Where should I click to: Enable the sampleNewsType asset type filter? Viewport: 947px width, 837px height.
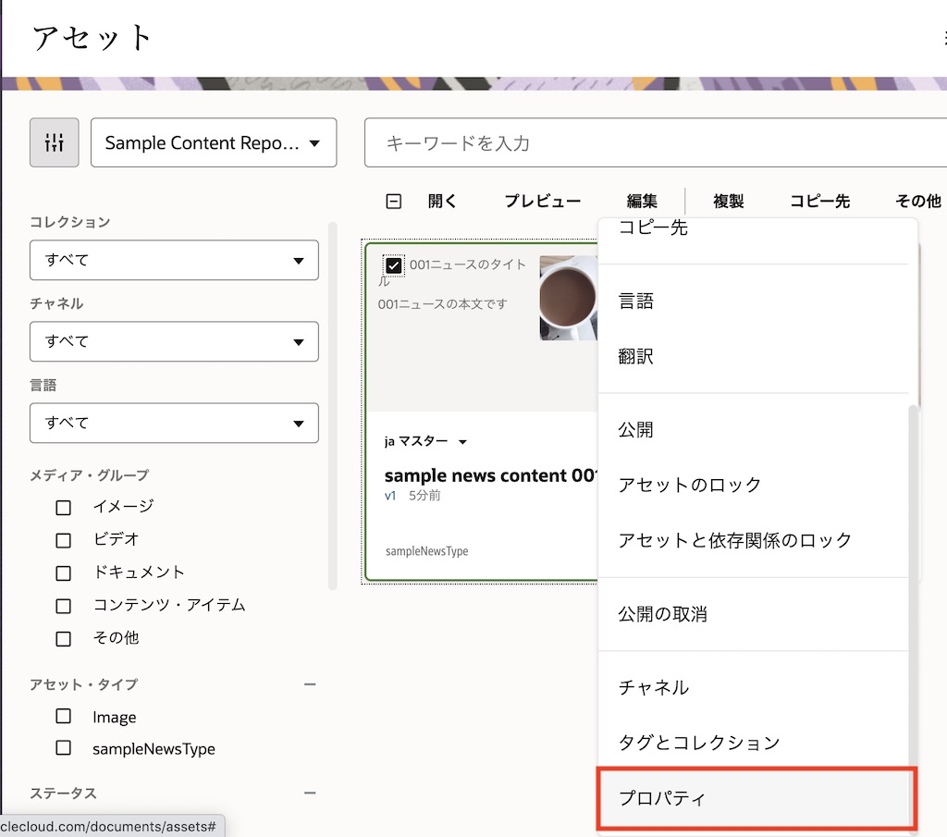pos(63,748)
